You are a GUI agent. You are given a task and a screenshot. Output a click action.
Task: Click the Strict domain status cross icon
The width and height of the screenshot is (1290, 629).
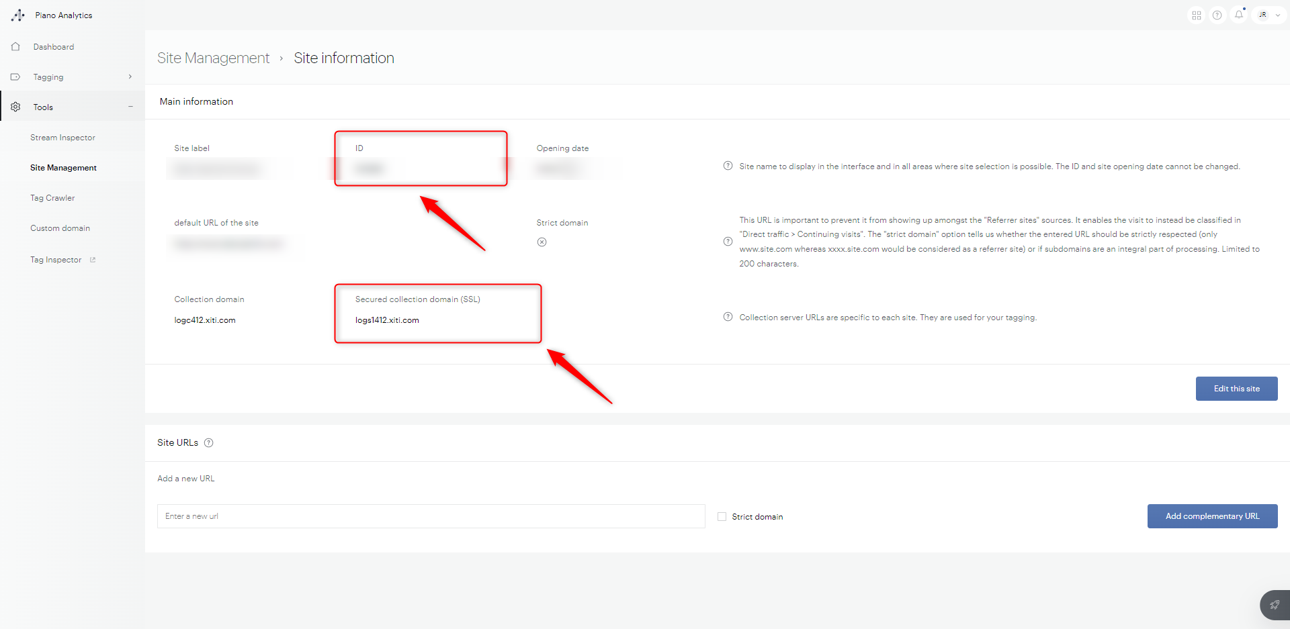coord(542,242)
